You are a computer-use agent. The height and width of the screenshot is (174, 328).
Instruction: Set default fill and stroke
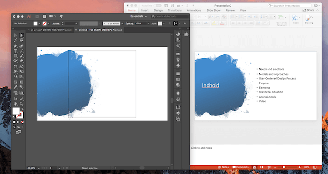point(14,116)
